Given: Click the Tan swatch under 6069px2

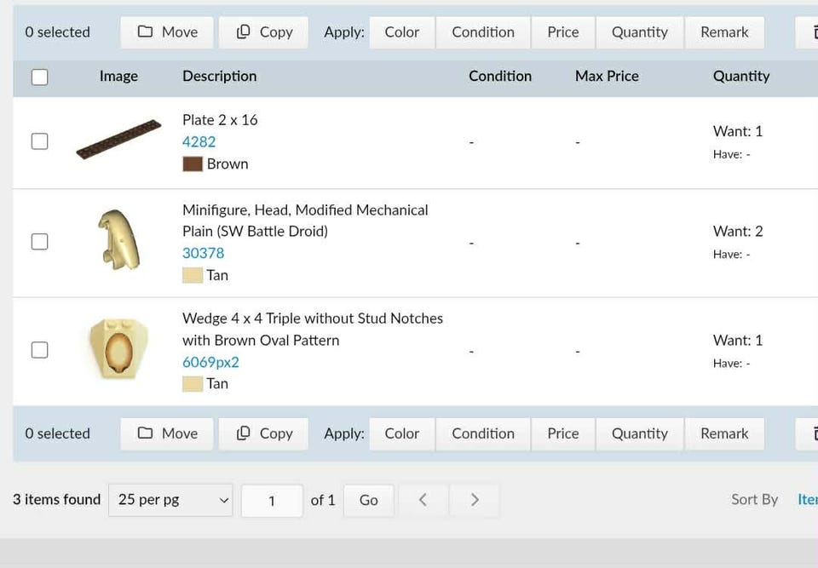Looking at the screenshot, I should point(193,384).
